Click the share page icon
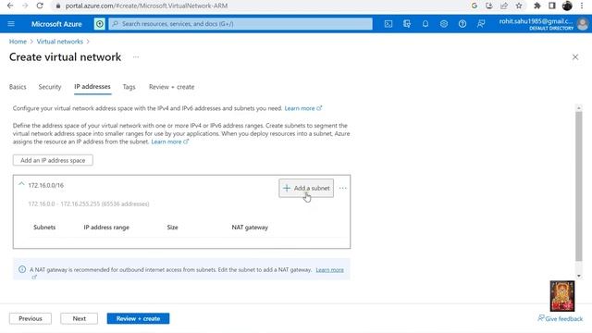 pos(504,6)
